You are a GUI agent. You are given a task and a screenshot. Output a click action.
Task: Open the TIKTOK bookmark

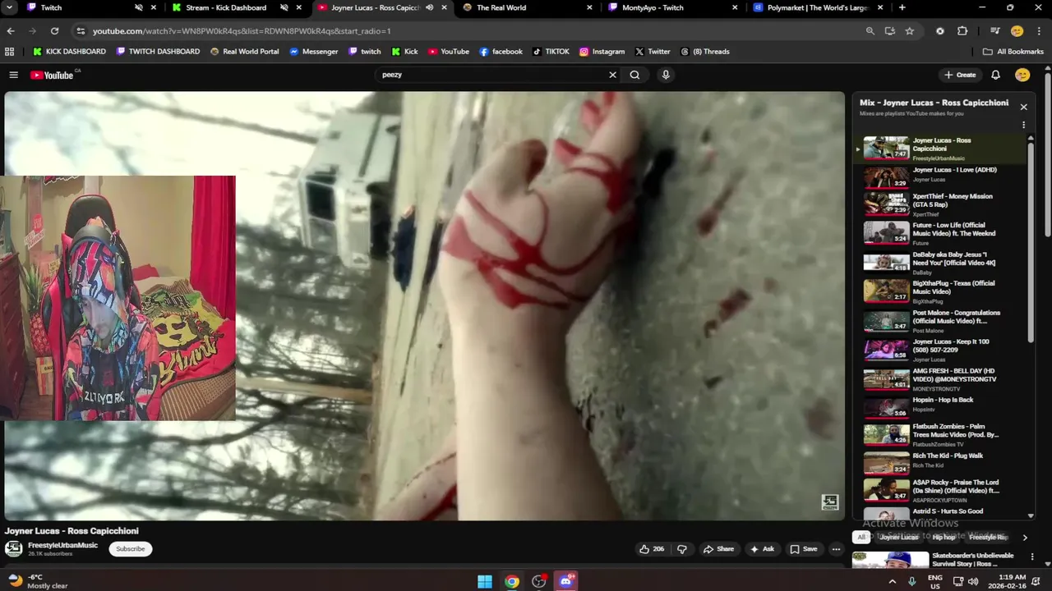pyautogui.click(x=551, y=51)
